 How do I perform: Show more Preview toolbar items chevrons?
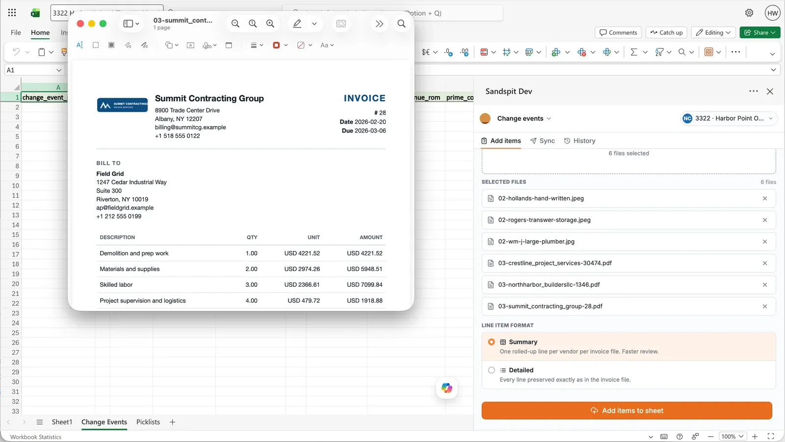379,24
